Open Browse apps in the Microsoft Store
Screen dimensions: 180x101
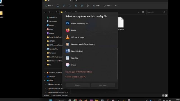click(x=79, y=72)
